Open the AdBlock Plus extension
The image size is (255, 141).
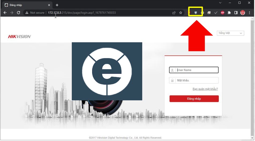tap(223, 13)
